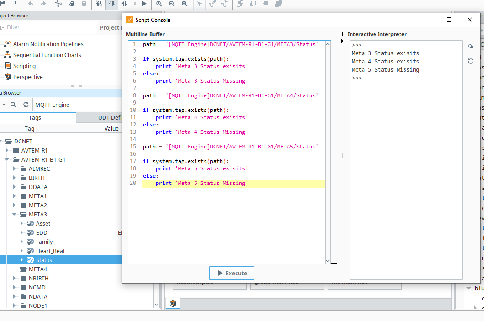484x321 pixels.
Task: Expand the META1 folder
Action: pyautogui.click(x=14, y=196)
